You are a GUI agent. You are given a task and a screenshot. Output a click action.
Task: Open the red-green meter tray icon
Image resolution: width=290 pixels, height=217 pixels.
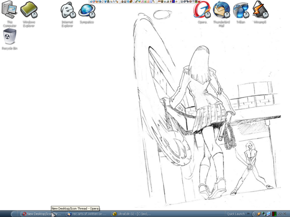pyautogui.click(x=274, y=214)
